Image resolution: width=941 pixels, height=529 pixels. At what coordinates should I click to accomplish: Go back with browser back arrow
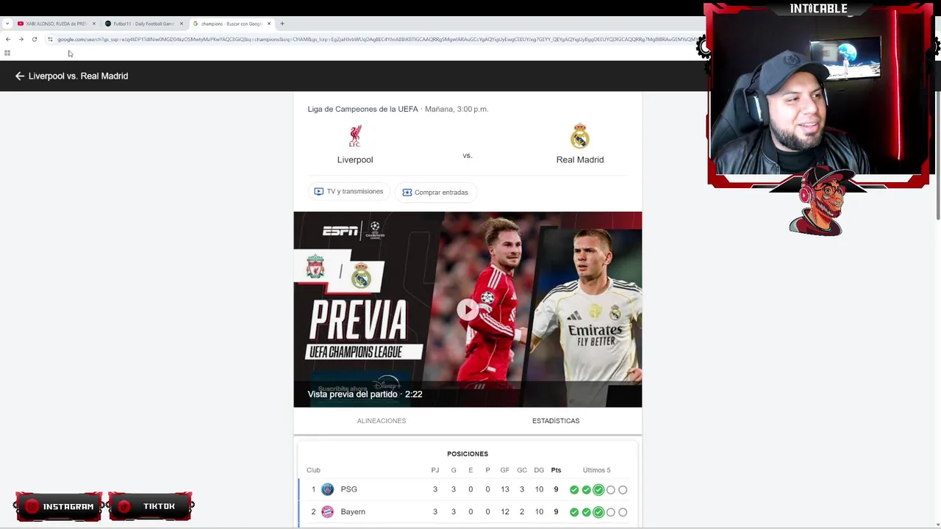[x=8, y=39]
